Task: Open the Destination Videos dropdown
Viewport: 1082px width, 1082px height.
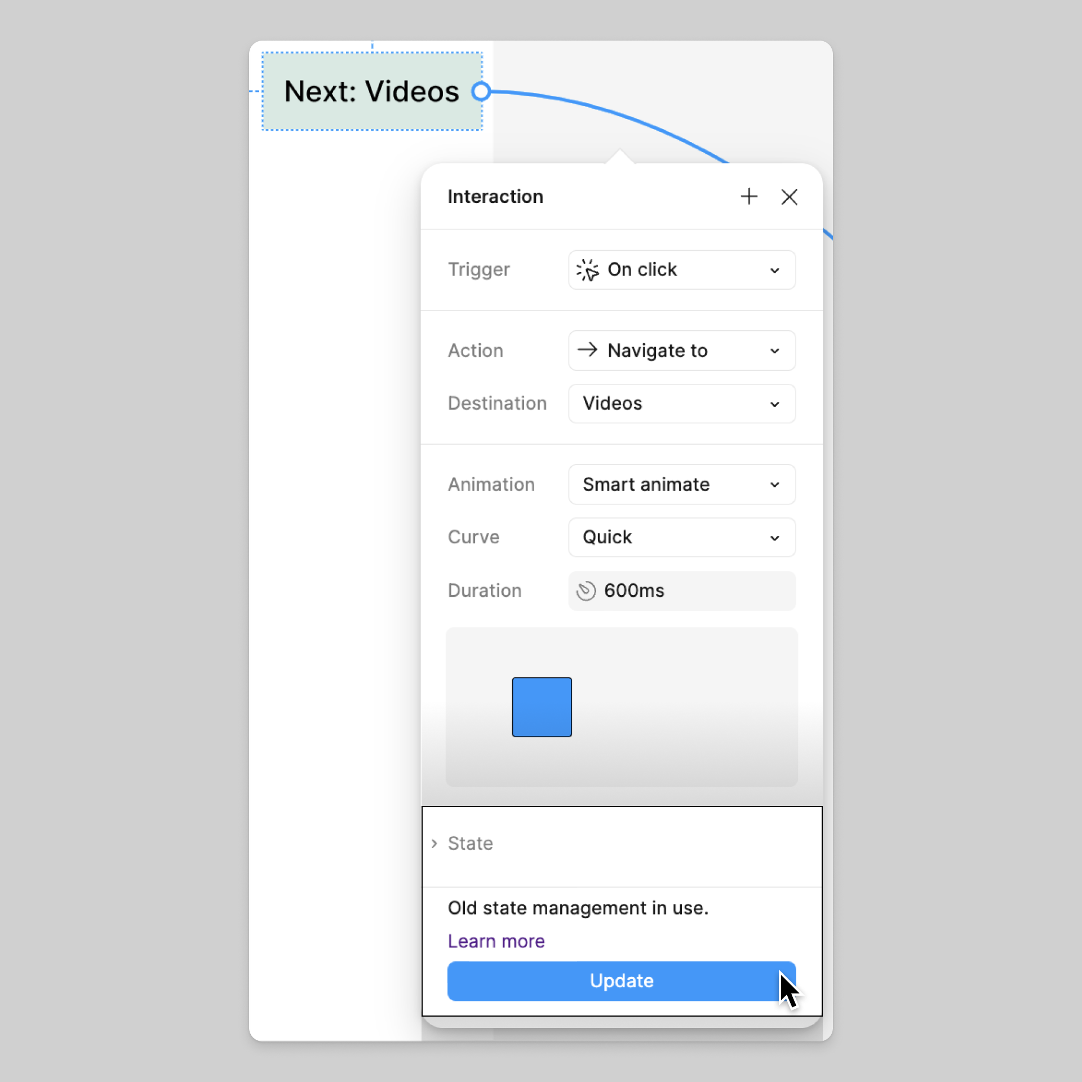Action: click(682, 403)
